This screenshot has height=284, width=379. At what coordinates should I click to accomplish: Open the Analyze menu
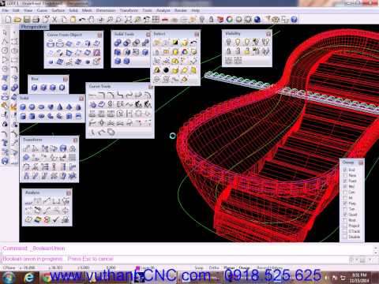click(163, 10)
